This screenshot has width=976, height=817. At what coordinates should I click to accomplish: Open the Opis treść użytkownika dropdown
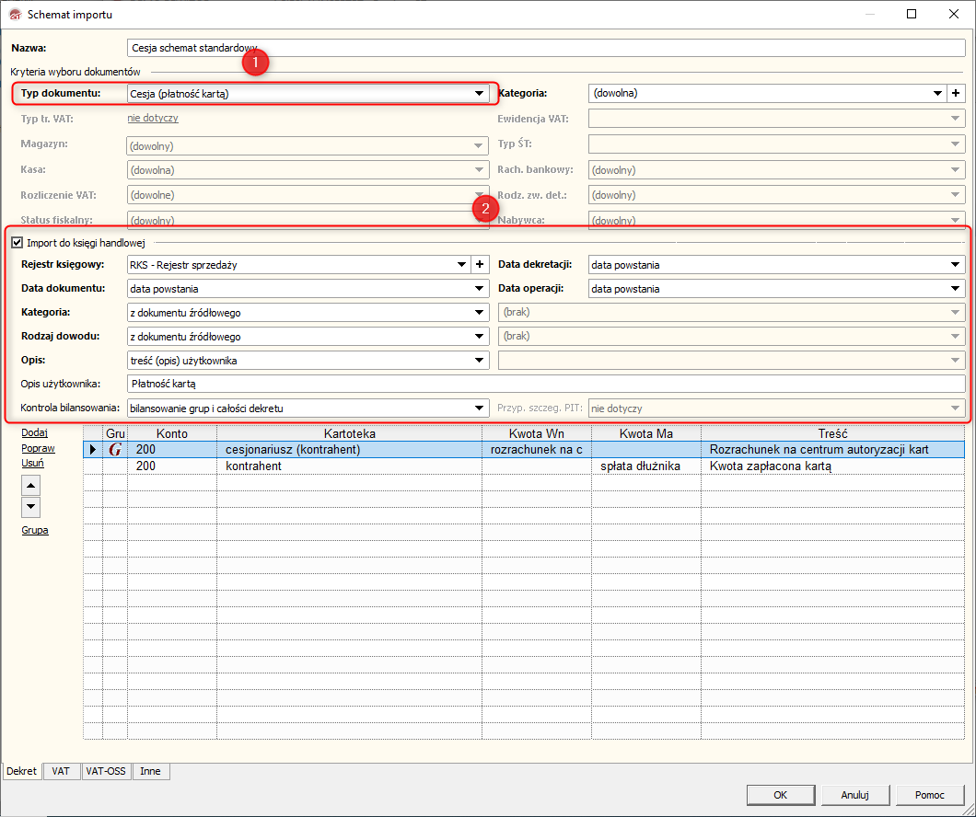pyautogui.click(x=479, y=360)
